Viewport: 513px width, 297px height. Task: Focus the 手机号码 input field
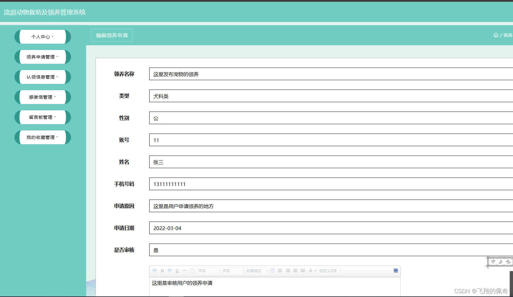pyautogui.click(x=331, y=184)
